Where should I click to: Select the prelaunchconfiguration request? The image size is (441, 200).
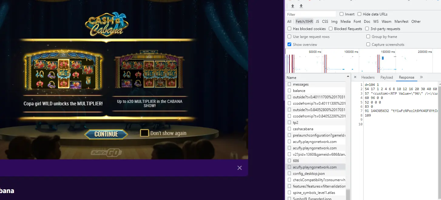pos(316,135)
